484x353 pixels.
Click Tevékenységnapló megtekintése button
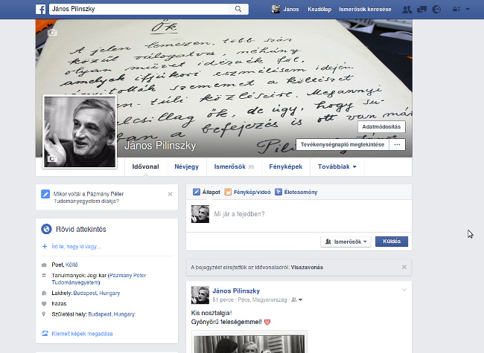343,144
